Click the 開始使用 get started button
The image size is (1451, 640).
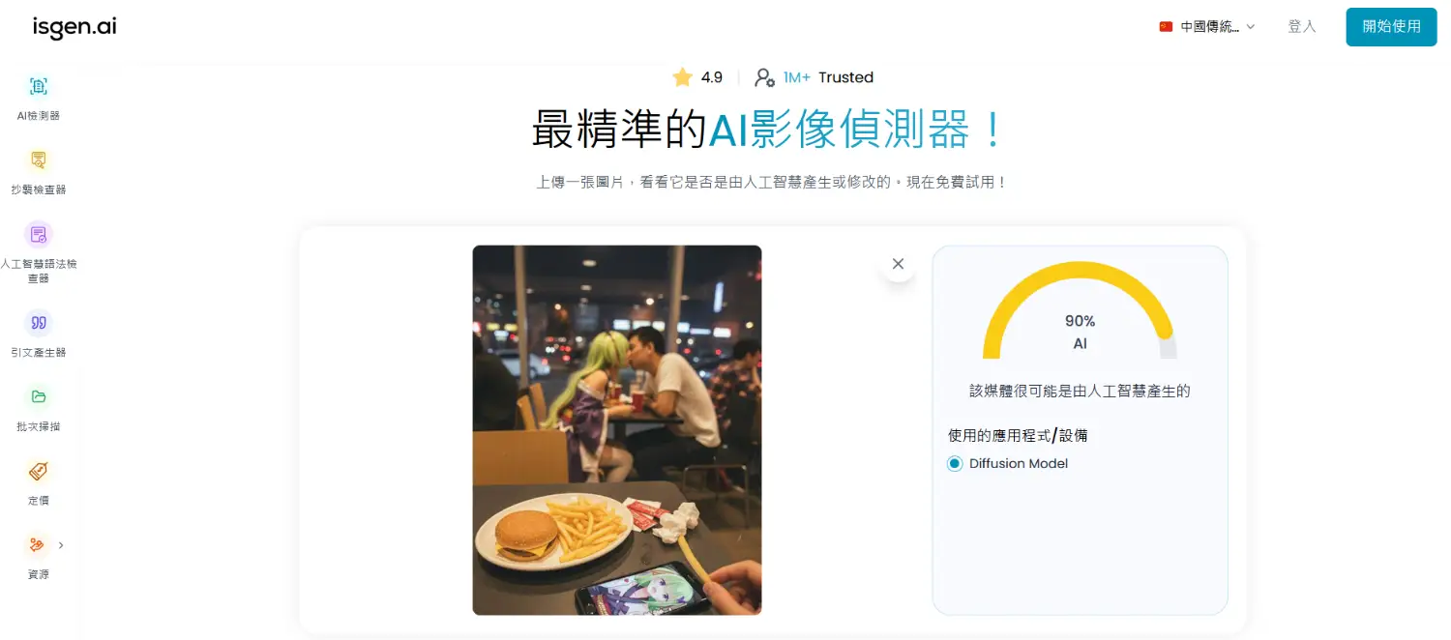(x=1391, y=27)
